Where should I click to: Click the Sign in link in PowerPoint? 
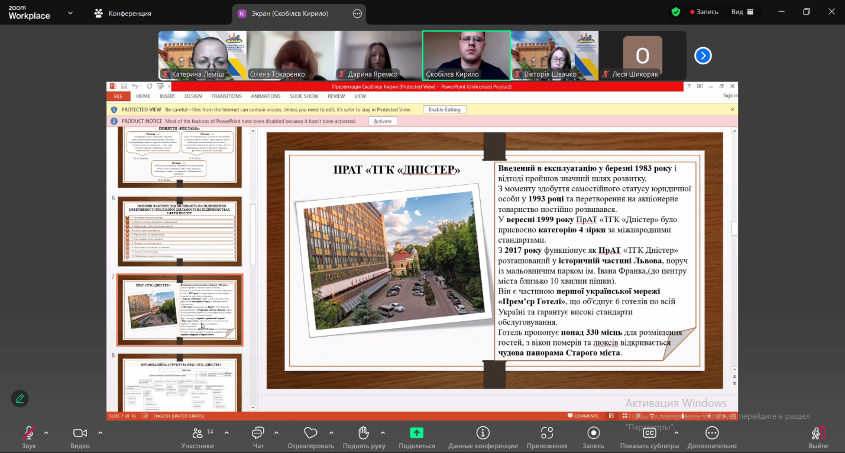point(730,96)
